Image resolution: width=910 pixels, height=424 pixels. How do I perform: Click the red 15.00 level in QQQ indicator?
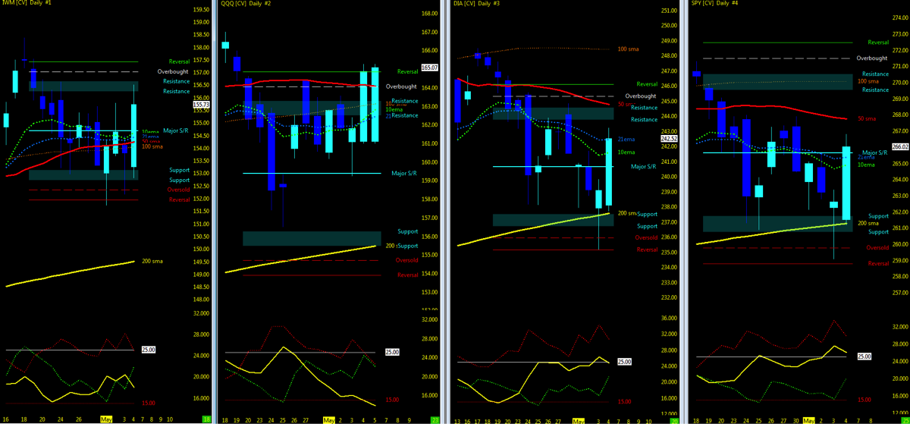pyautogui.click(x=392, y=399)
